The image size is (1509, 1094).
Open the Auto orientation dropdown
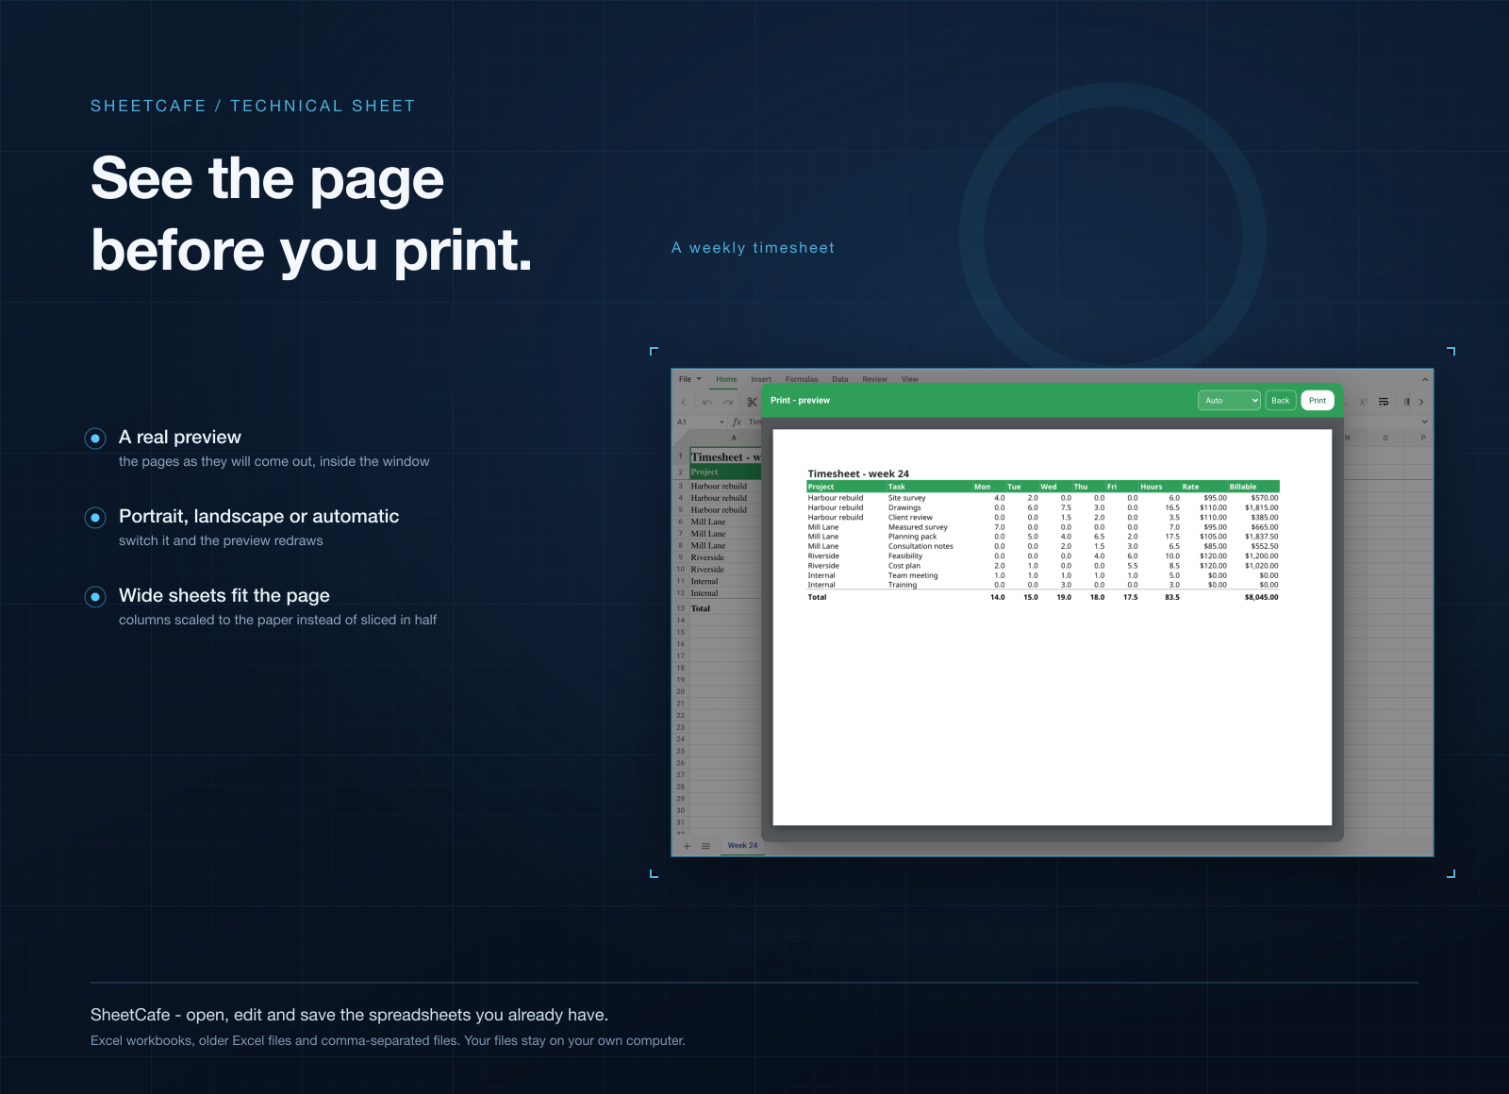(1229, 400)
